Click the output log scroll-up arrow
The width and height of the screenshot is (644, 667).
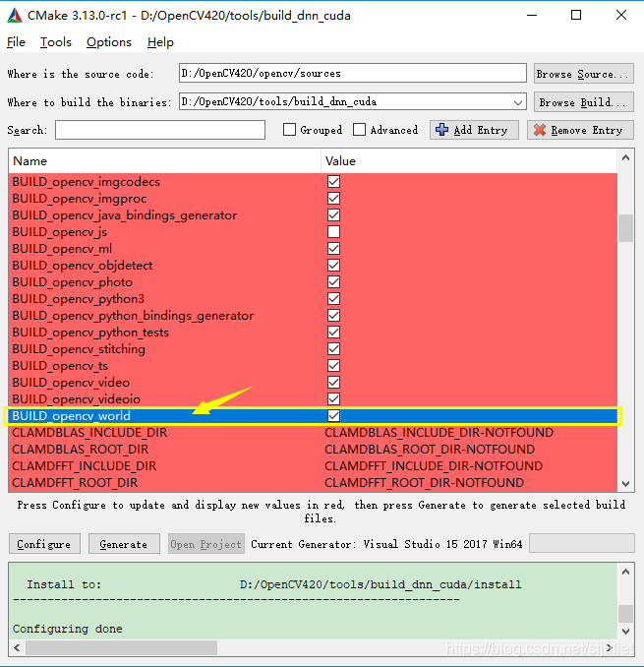coord(625,572)
